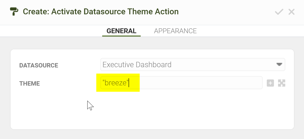Click the green underline beneath GENERAL
The height and width of the screenshot is (139, 304).
click(x=121, y=36)
